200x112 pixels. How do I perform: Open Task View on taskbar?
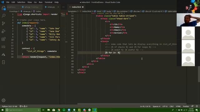coord(43,110)
